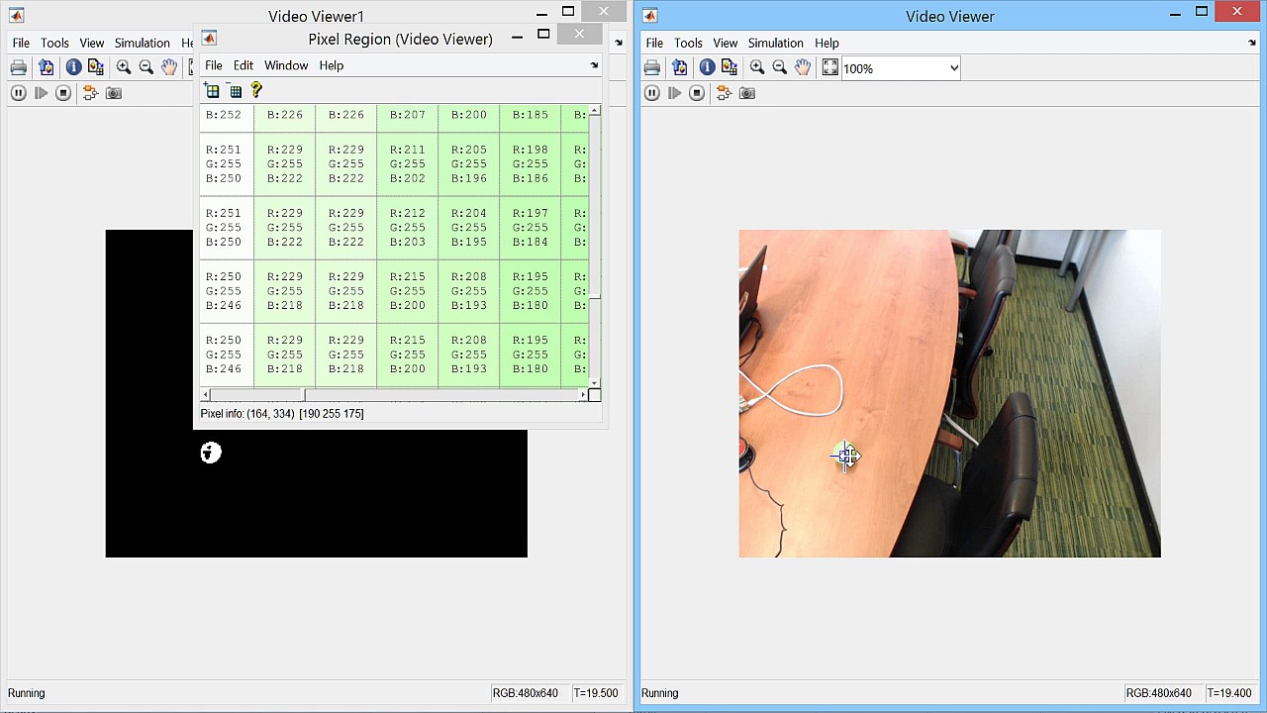
Task: Select the zoom out tool in Video Viewer1
Action: click(146, 67)
